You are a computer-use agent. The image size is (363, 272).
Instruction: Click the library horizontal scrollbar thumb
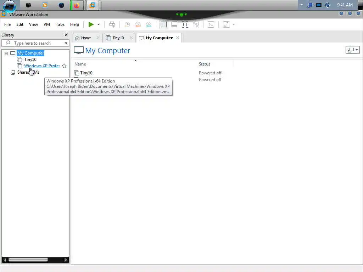point(28,260)
